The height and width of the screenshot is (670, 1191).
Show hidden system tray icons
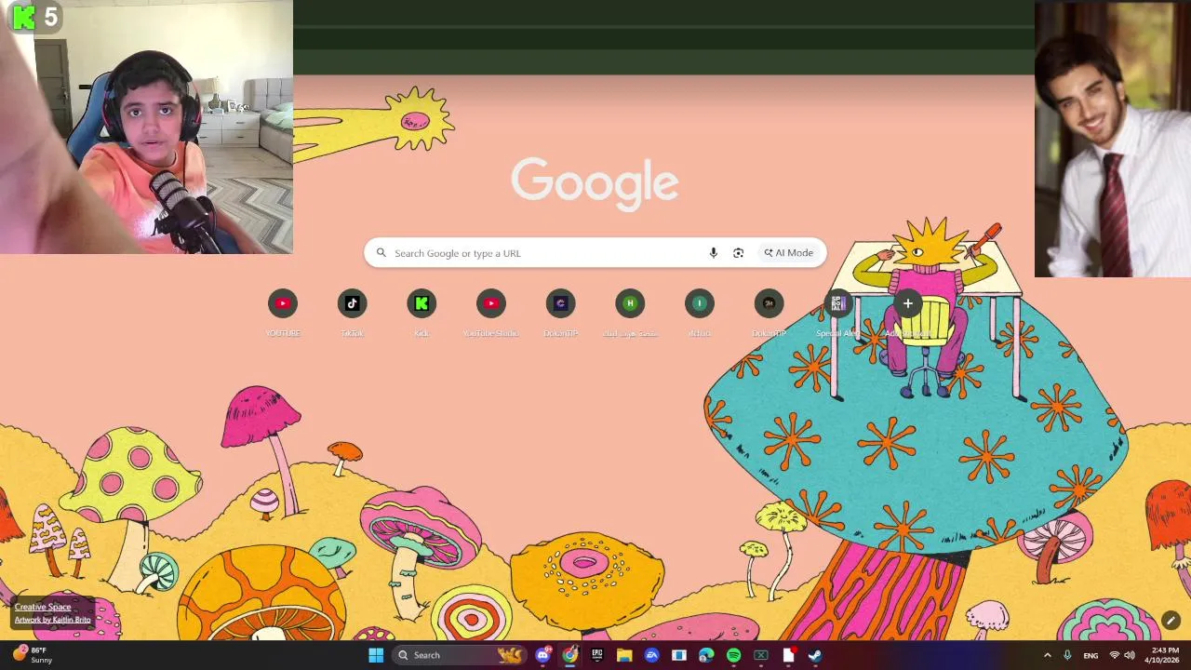1047,655
